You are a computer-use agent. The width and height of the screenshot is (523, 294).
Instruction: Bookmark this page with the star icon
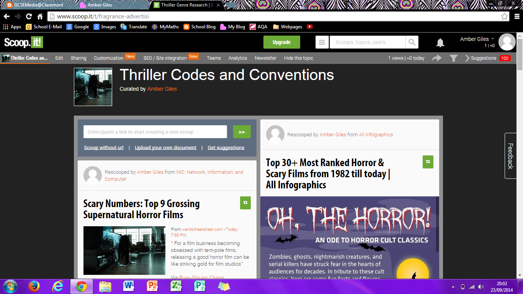point(505,16)
